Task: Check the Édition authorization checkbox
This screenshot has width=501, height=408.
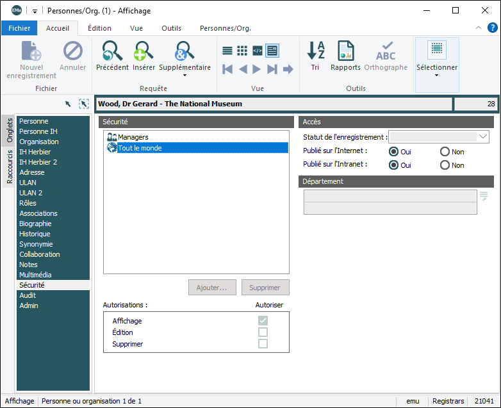Action: (263, 332)
